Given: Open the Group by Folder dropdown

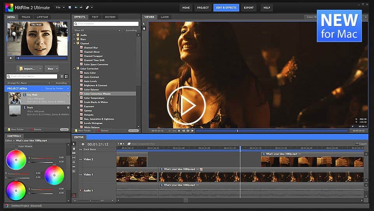Looking at the screenshot, I should pos(57,88).
